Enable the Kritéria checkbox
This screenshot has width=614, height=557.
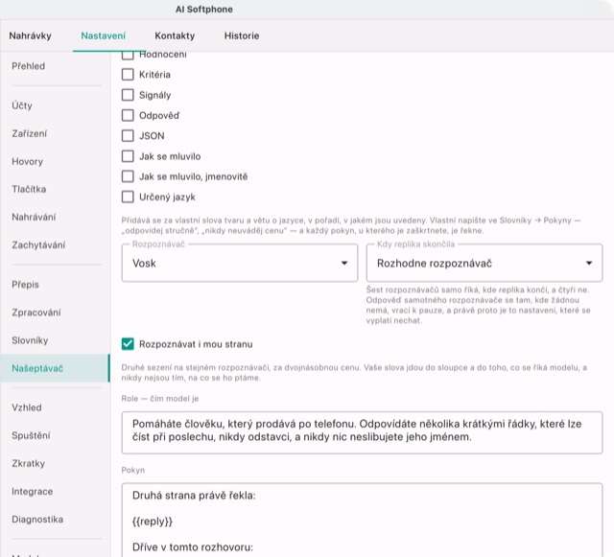128,75
